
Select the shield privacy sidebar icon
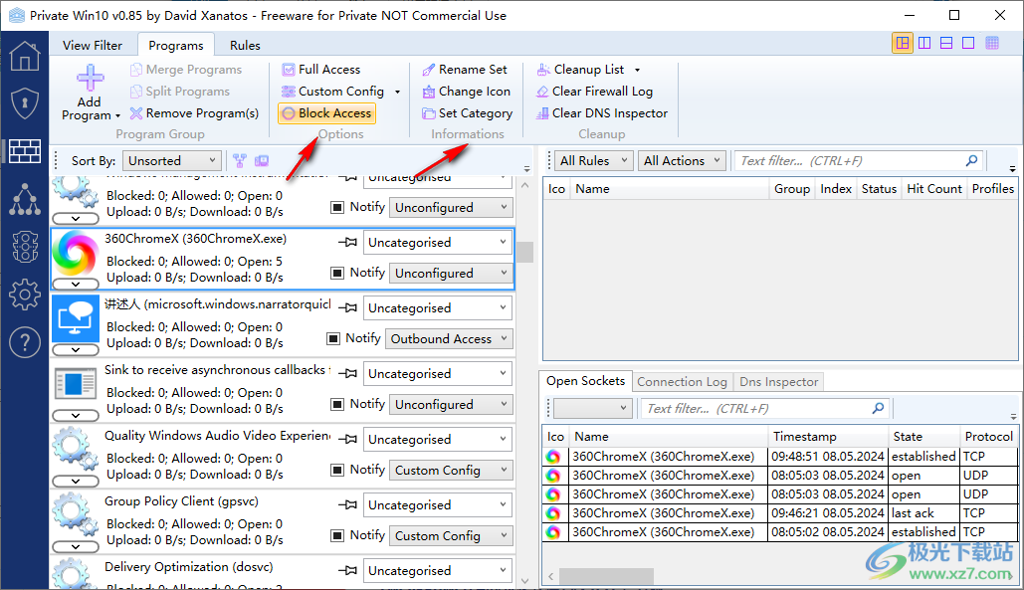point(24,103)
